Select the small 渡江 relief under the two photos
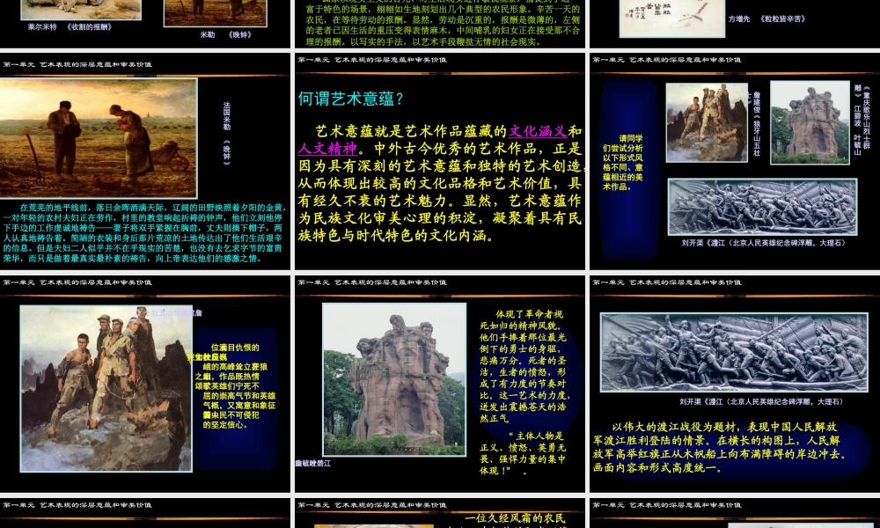This screenshot has height=528, width=880. click(x=762, y=207)
